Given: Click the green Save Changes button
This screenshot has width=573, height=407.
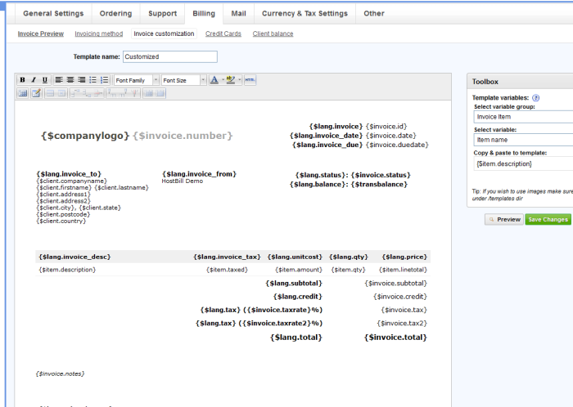Looking at the screenshot, I should [548, 219].
